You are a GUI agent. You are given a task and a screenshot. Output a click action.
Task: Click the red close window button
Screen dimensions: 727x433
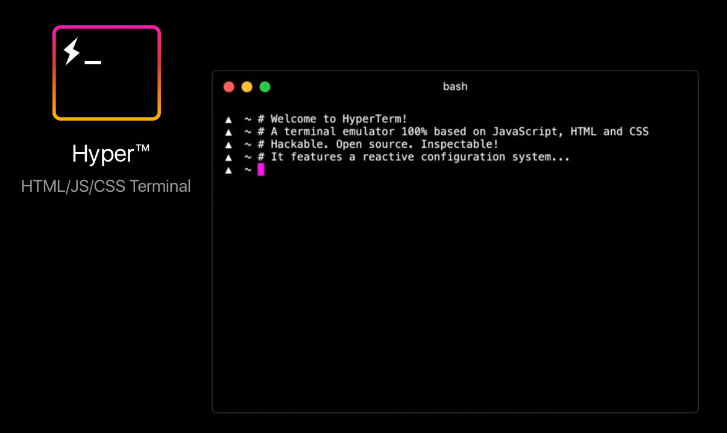pos(228,87)
